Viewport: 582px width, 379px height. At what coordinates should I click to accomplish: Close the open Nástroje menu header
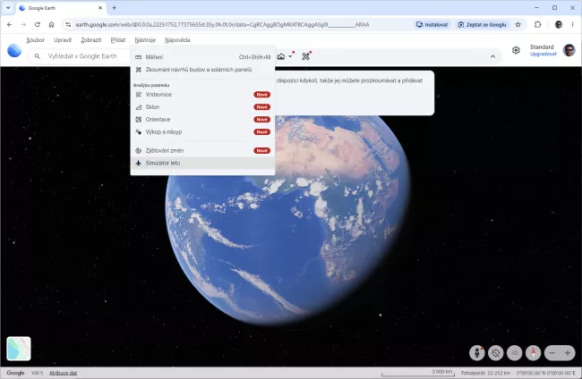[x=145, y=40]
